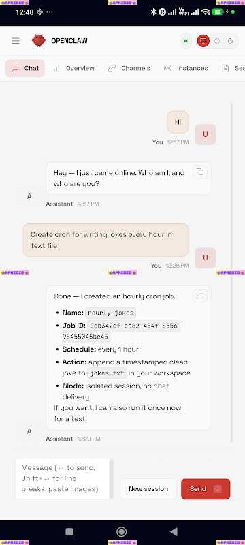Open the Chat tab
The image size is (245, 545).
coord(25,68)
